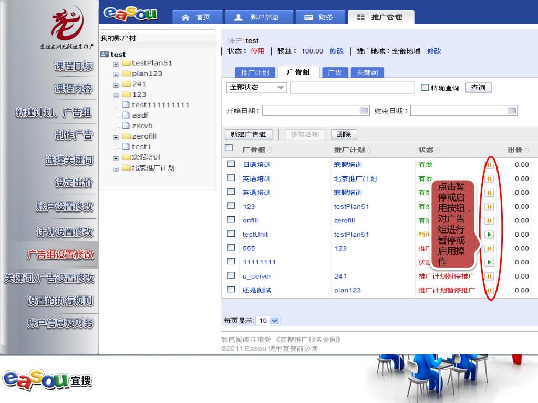Expand the testPlan51 tree node
The width and height of the screenshot is (538, 403).
coord(116,64)
